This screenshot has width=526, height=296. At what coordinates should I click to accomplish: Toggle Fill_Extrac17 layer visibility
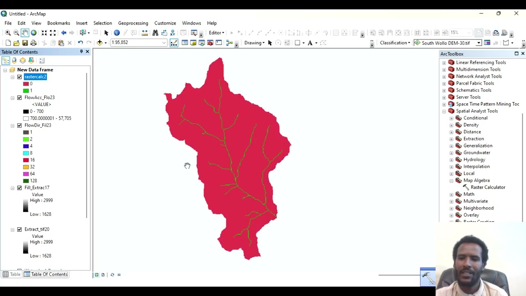[x=19, y=188]
